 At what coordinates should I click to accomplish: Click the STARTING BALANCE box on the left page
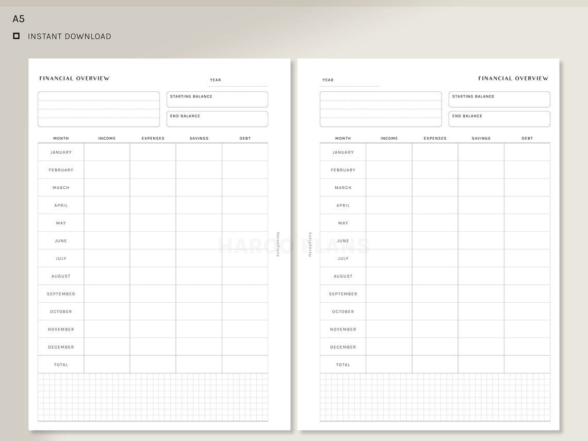[217, 99]
